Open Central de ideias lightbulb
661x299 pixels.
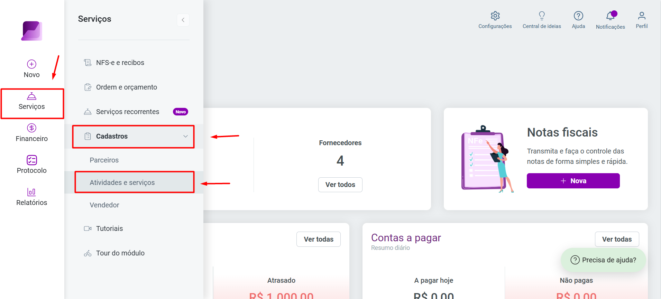pos(542,16)
